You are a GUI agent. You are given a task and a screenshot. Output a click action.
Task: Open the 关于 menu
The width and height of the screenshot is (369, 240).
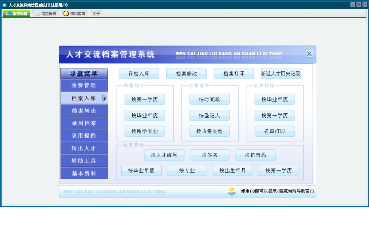[x=96, y=14]
